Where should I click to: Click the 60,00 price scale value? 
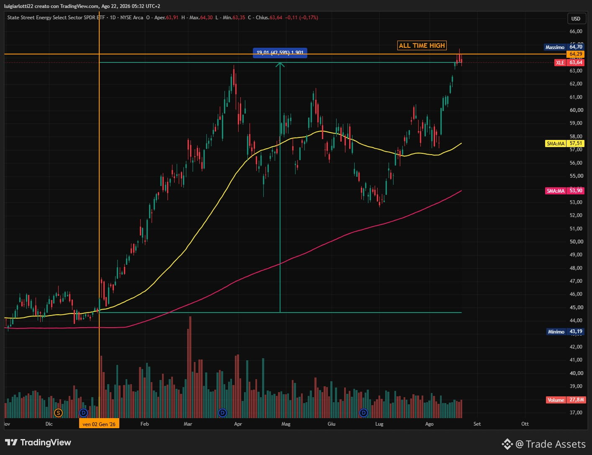pos(576,110)
